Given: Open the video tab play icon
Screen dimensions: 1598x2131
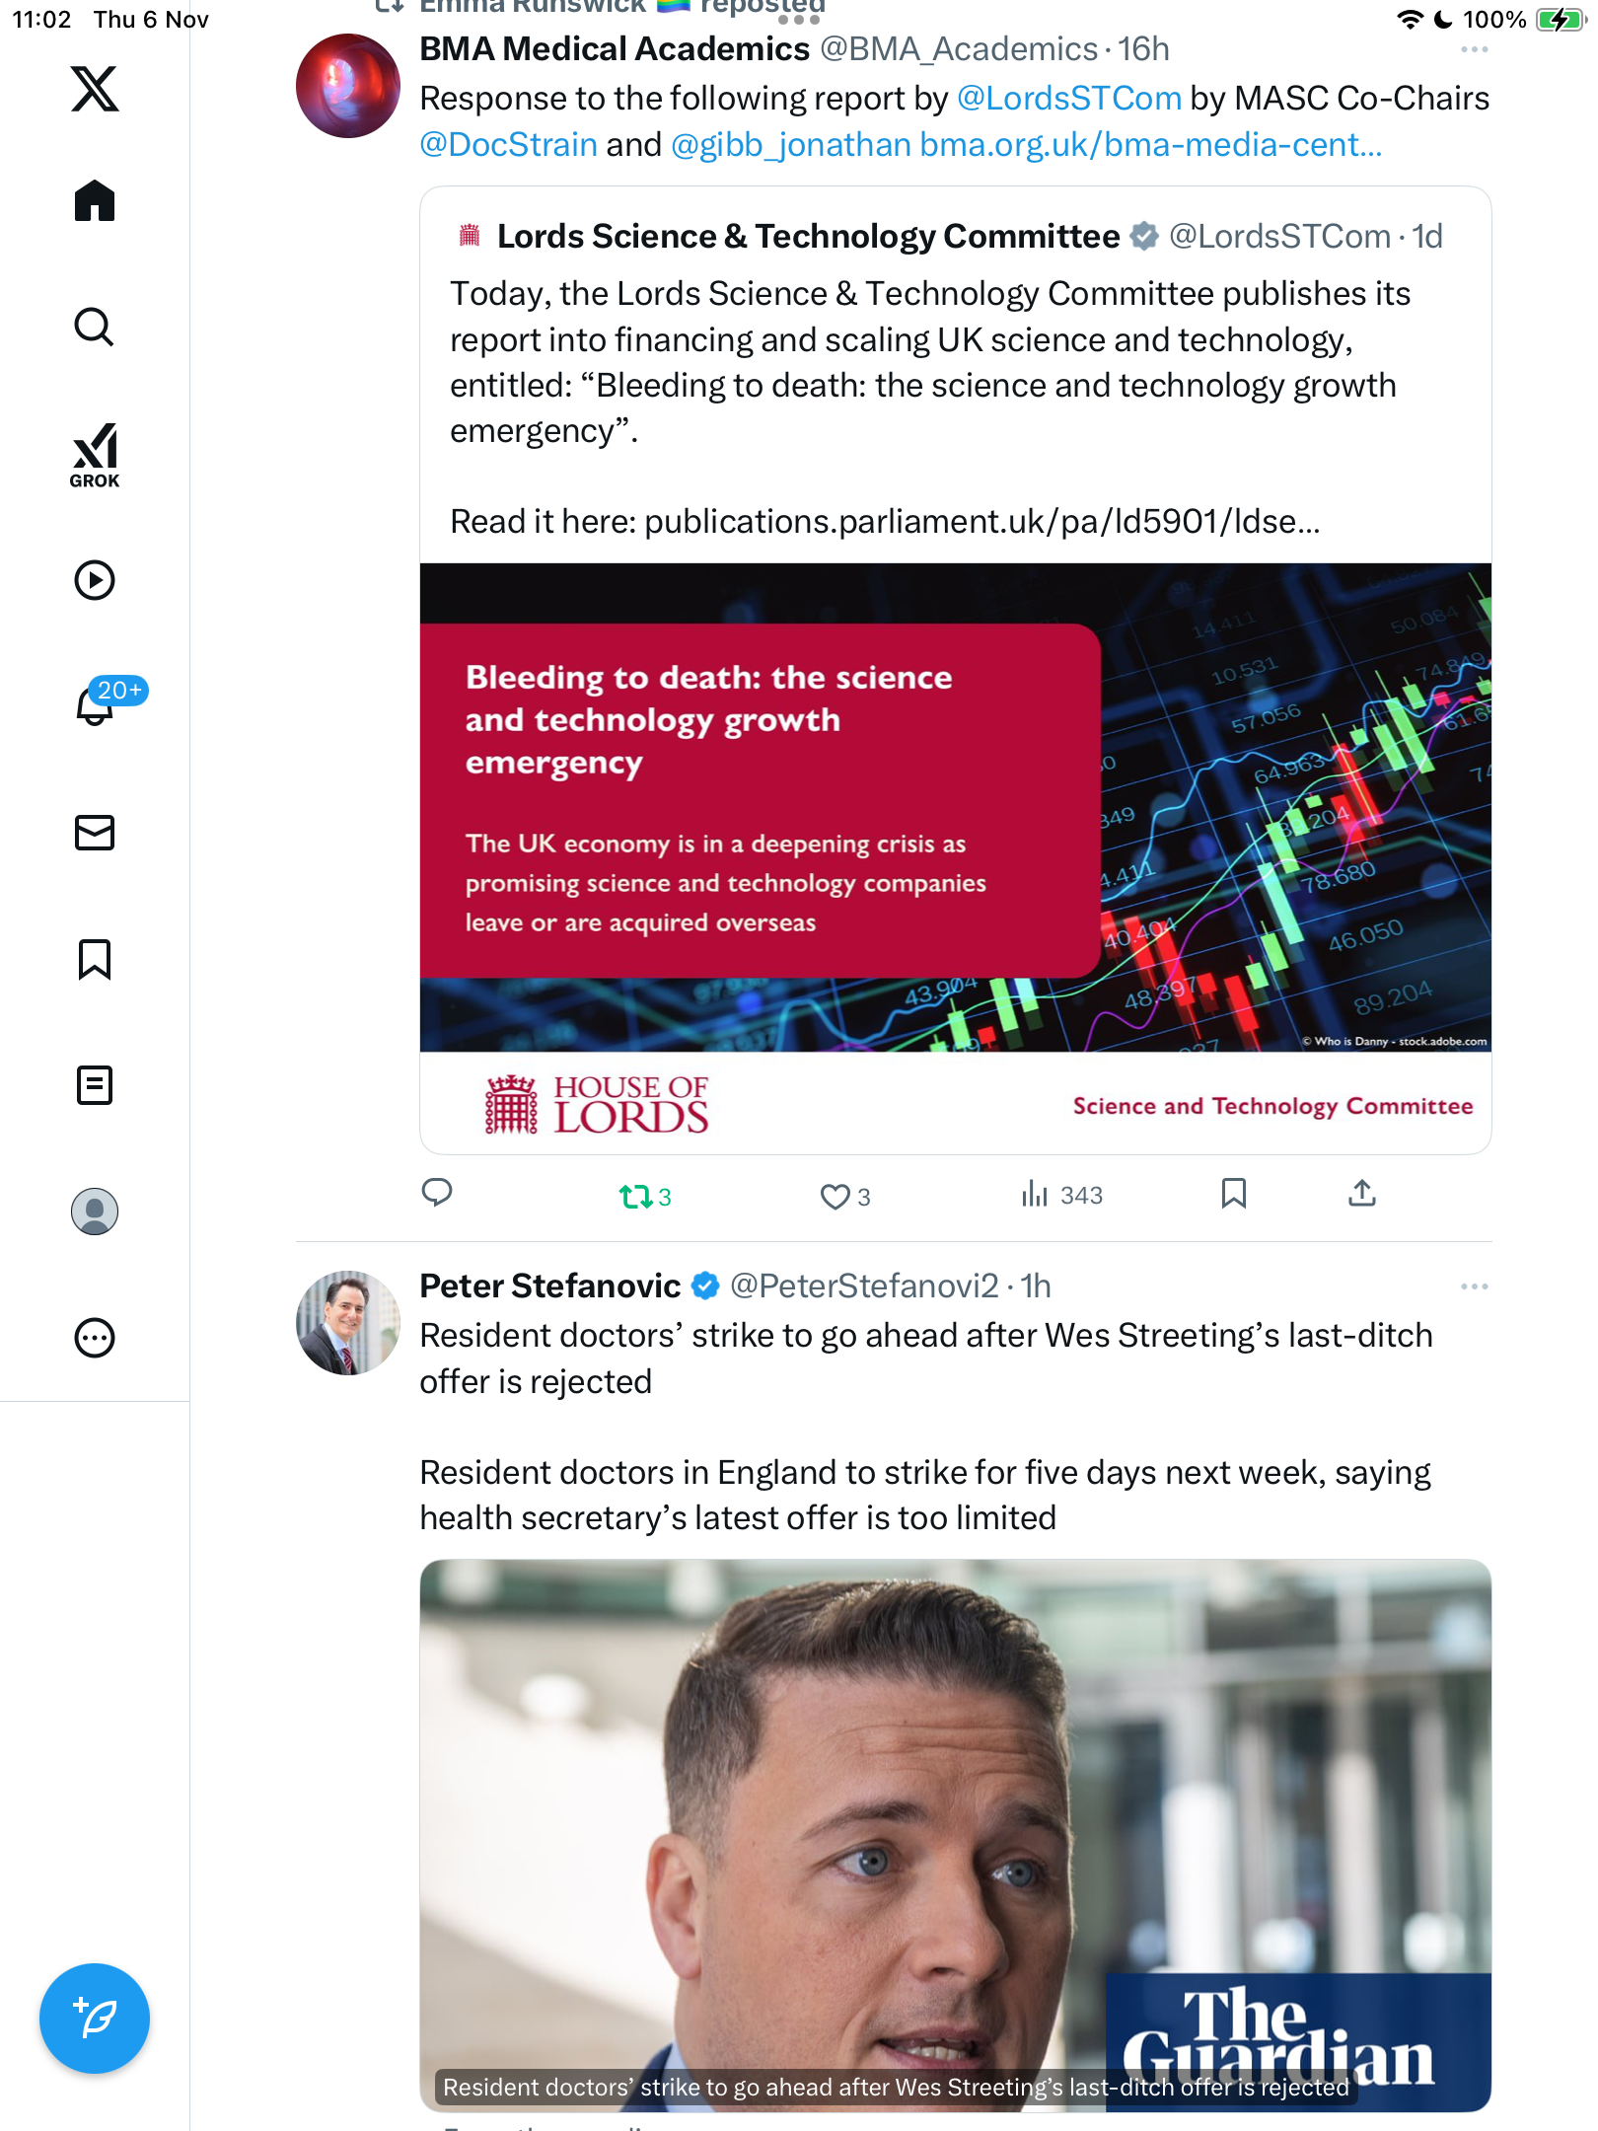Looking at the screenshot, I should click(95, 580).
